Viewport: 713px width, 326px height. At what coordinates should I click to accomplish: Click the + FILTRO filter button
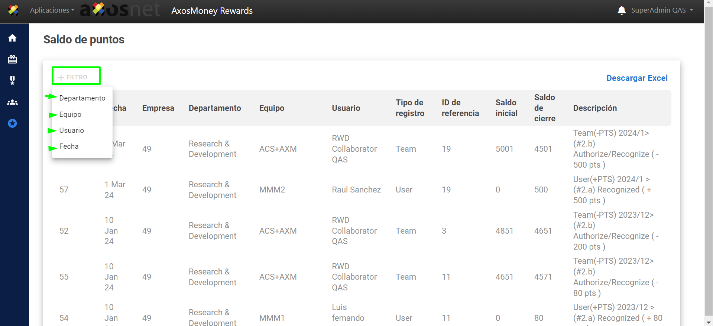tap(76, 77)
